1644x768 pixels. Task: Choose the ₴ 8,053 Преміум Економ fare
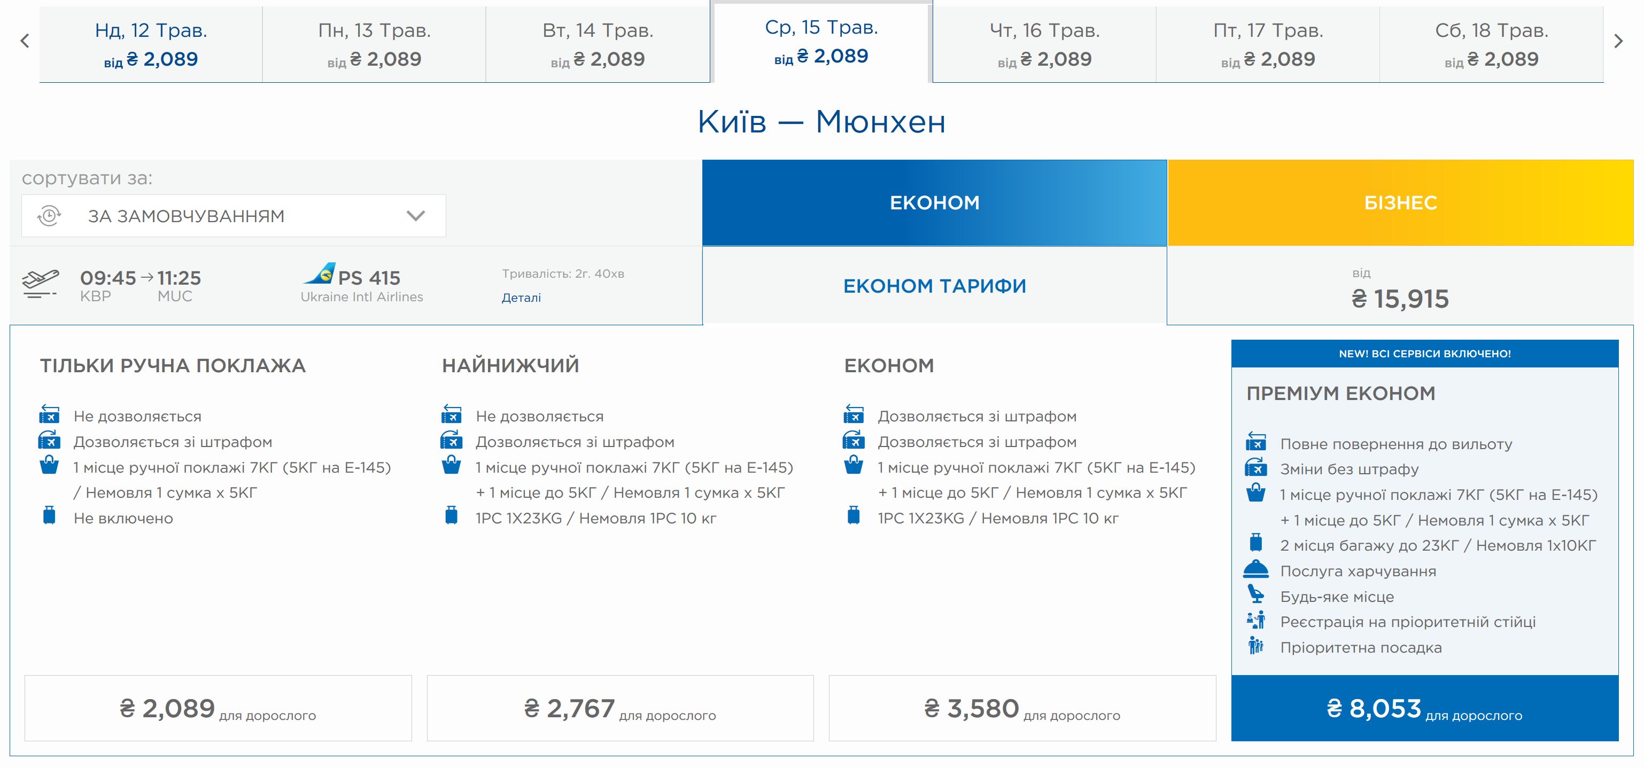(x=1424, y=708)
